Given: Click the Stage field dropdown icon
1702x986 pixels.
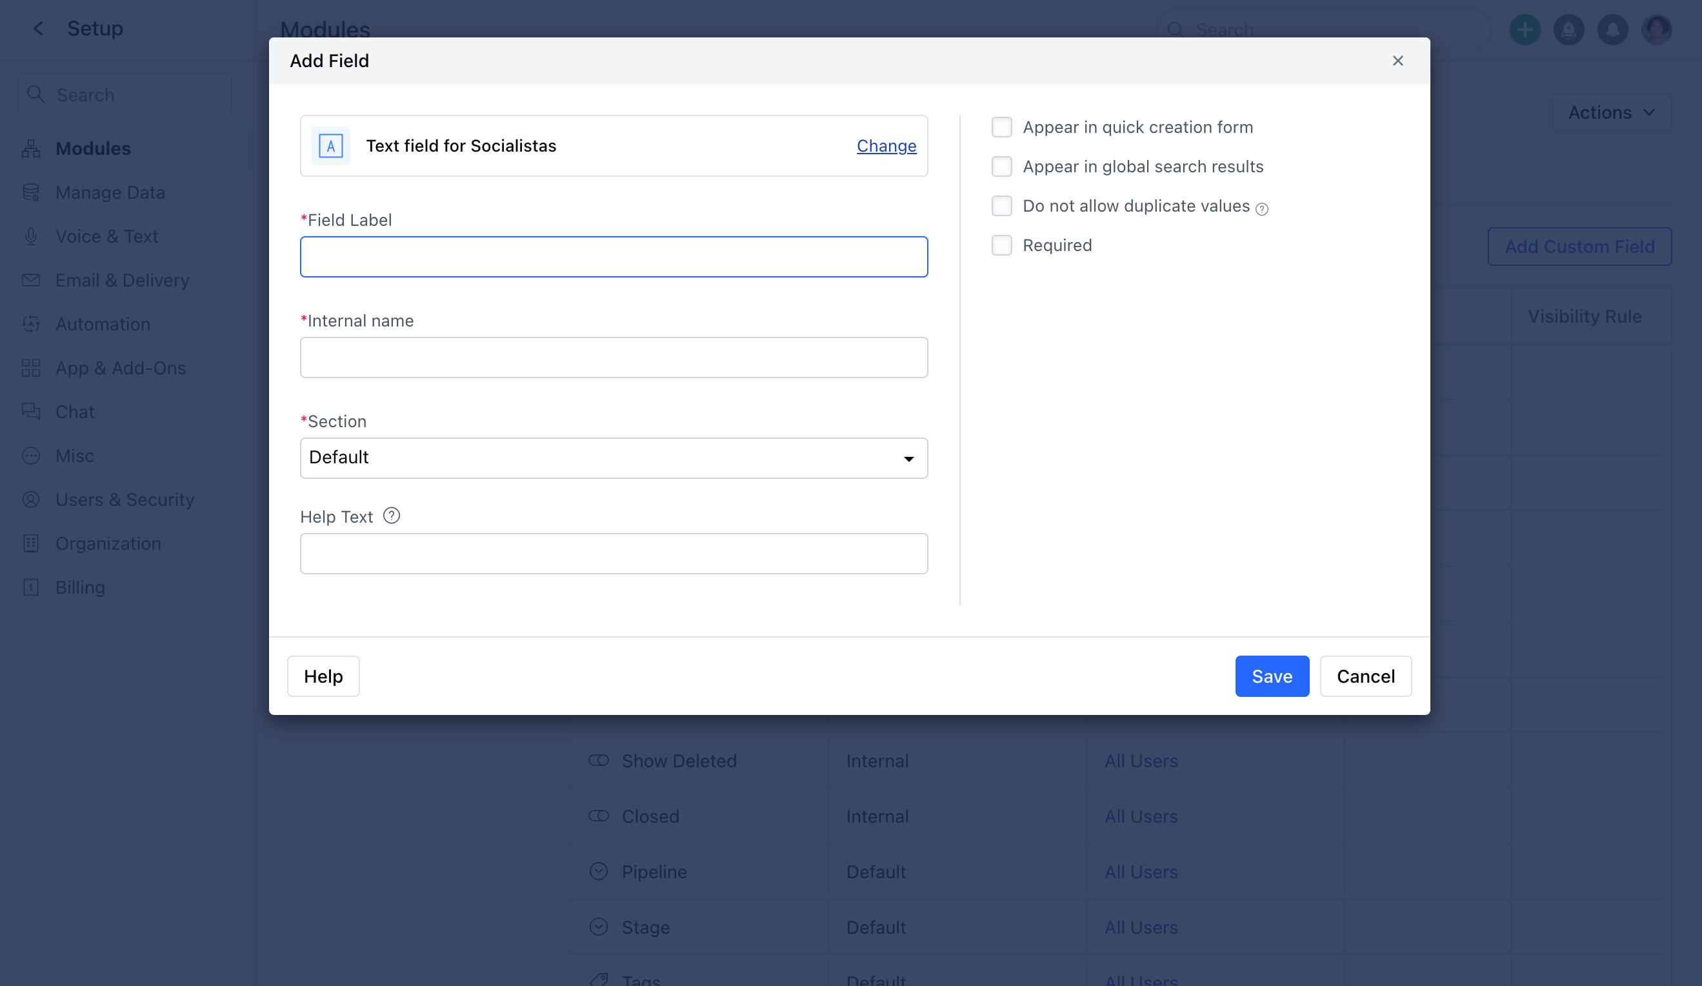Looking at the screenshot, I should (x=598, y=927).
